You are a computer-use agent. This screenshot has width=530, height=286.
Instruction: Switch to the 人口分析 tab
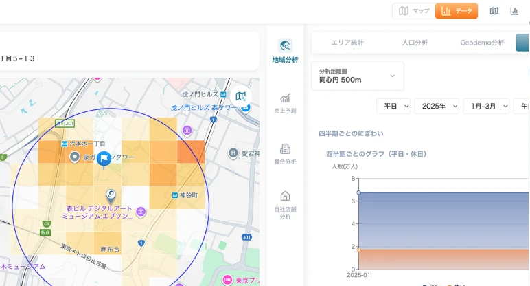click(x=415, y=43)
